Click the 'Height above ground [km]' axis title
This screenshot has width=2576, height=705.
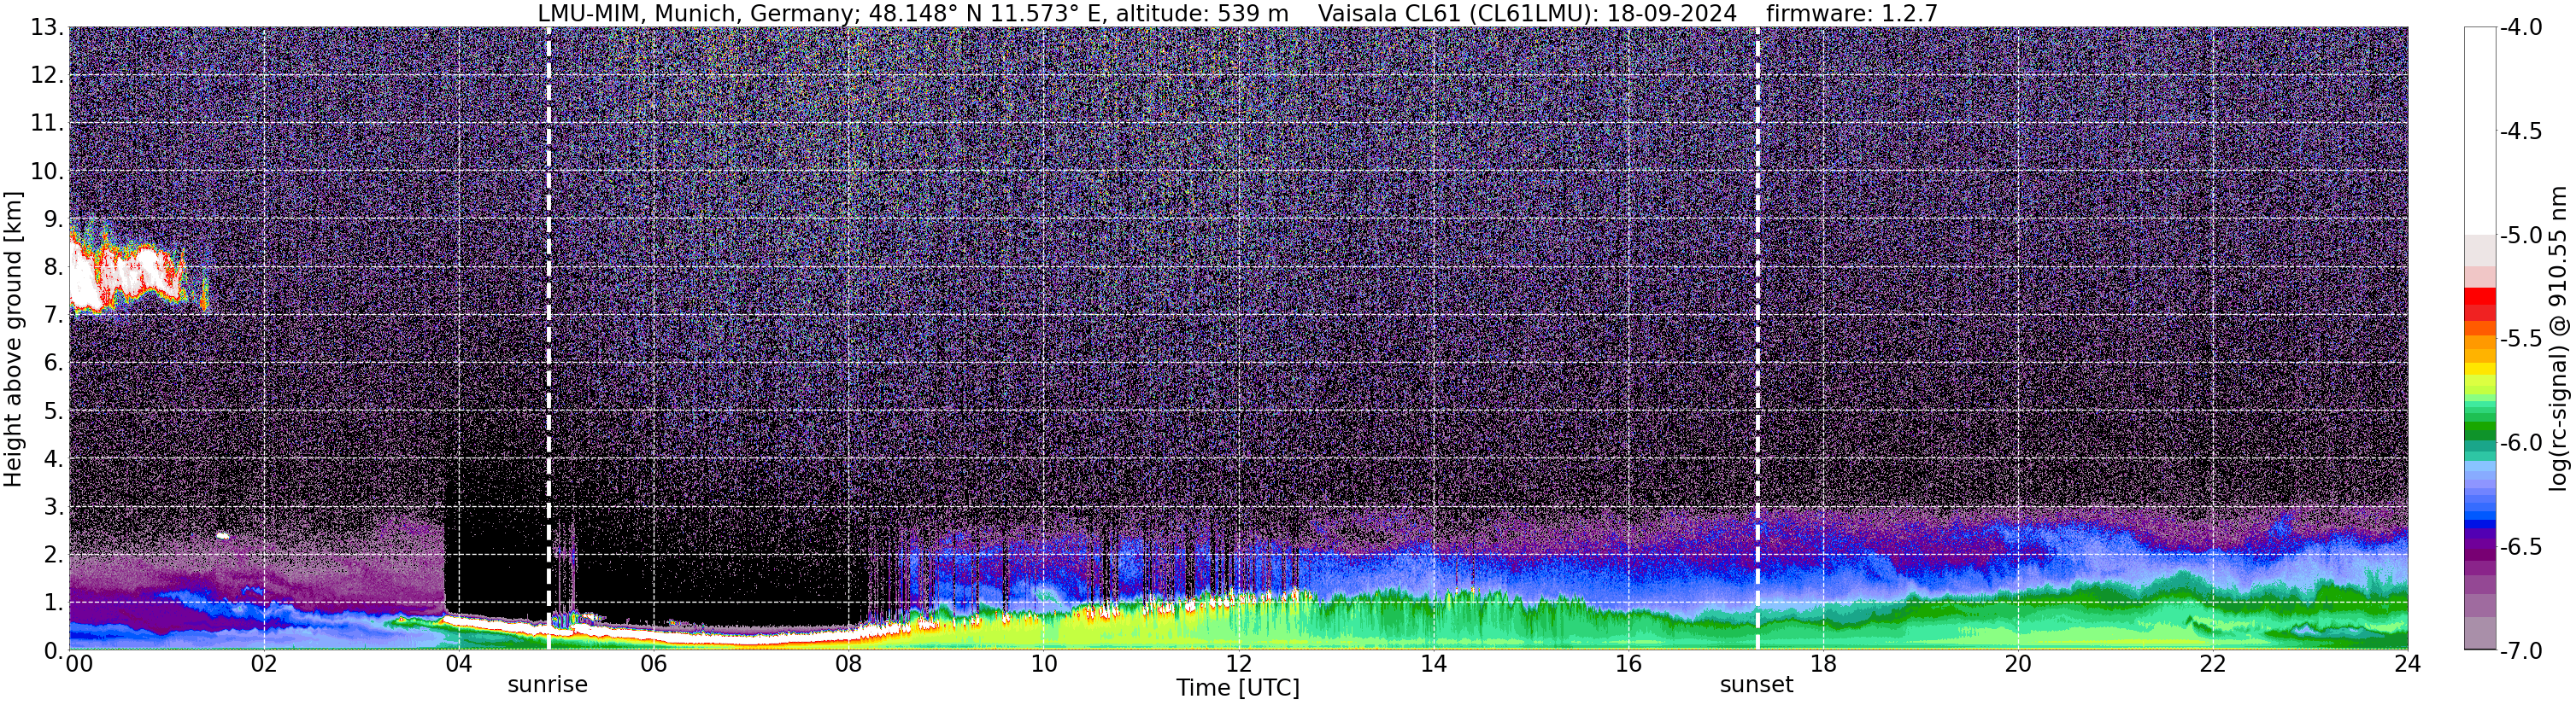pos(13,339)
